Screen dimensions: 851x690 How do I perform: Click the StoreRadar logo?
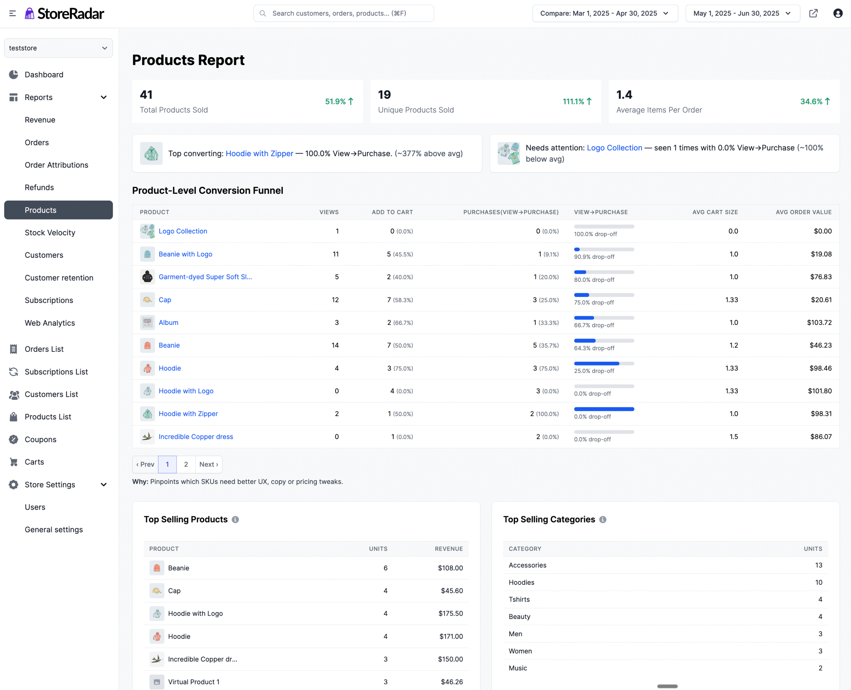65,13
